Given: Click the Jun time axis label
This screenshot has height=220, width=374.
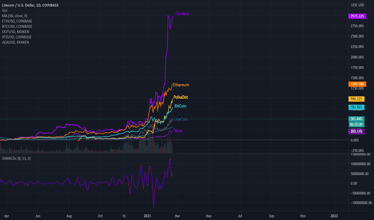Looking at the screenshot, I should point(38,216).
